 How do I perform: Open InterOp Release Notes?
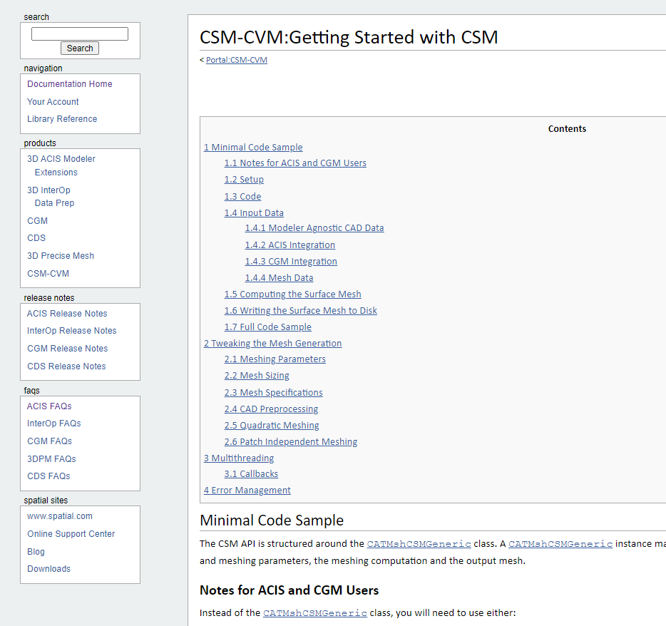pyautogui.click(x=71, y=331)
